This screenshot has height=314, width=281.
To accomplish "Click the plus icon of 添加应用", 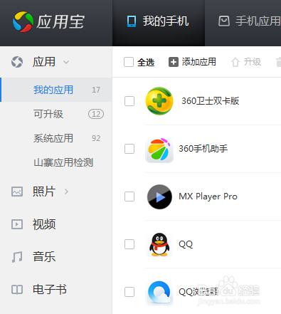I will tap(174, 62).
